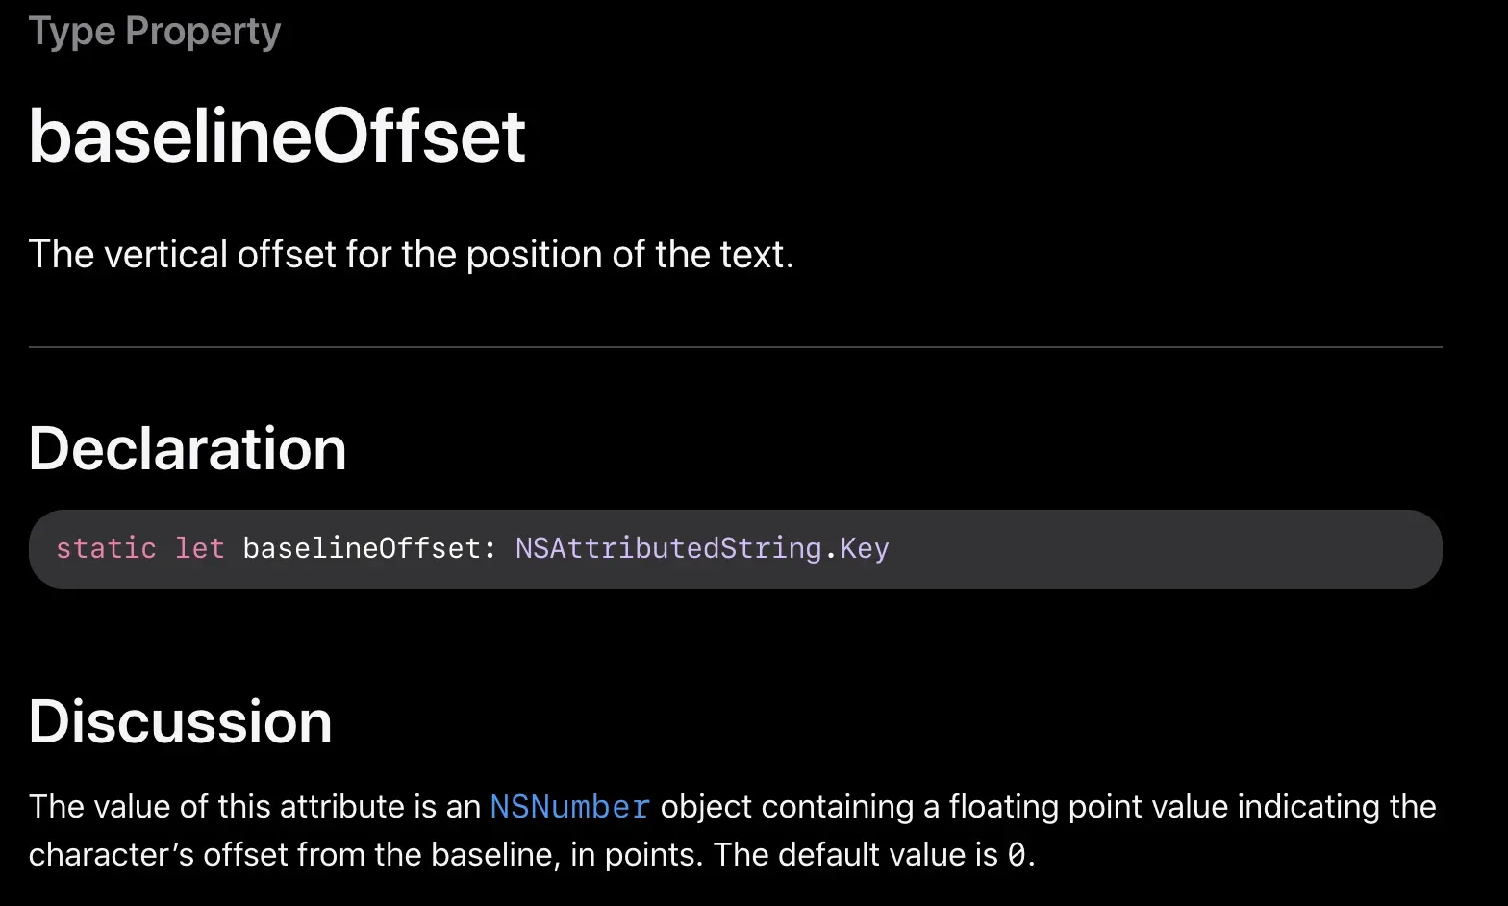Image resolution: width=1508 pixels, height=906 pixels.
Task: Click baselineOffset identifier inside the code block
Action: tap(362, 548)
